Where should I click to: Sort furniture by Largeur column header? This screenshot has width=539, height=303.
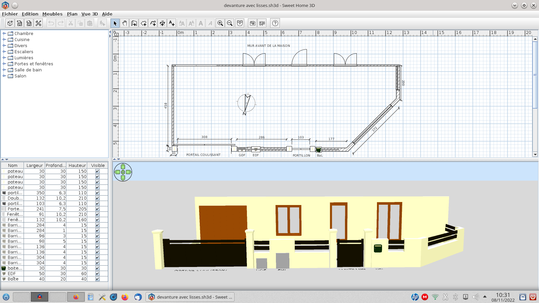click(x=34, y=166)
